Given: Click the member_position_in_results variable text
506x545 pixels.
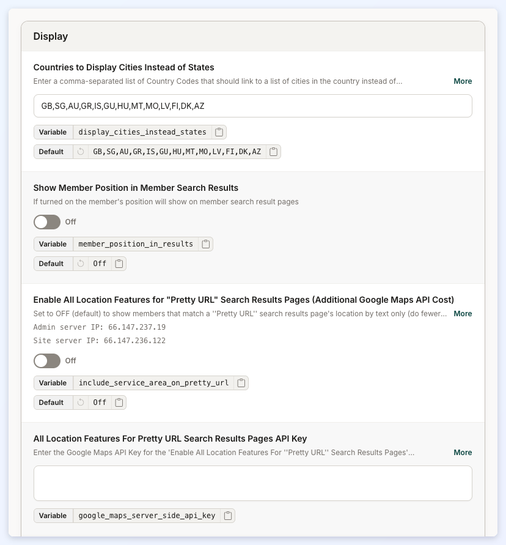Looking at the screenshot, I should pos(136,244).
